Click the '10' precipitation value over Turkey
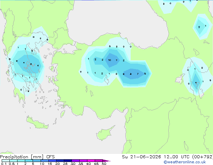This screenshot has width=213, height=165. coord(110,60)
